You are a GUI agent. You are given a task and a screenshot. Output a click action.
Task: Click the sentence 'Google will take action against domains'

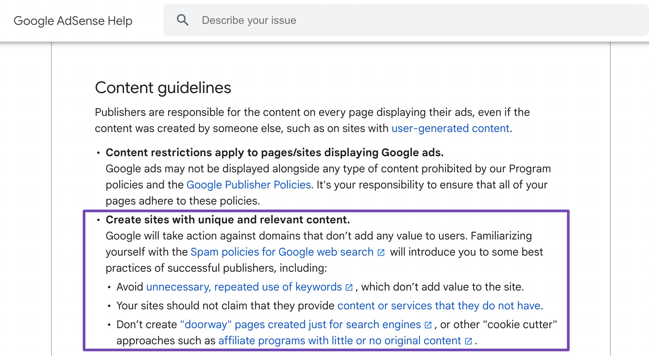pos(287,236)
